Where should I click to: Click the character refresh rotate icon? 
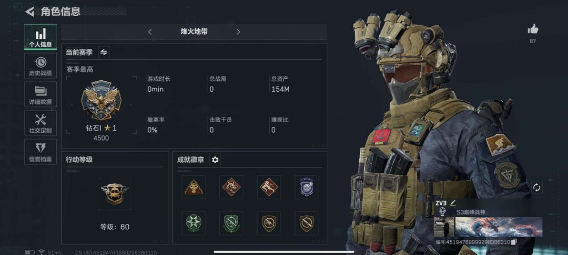coord(536,187)
